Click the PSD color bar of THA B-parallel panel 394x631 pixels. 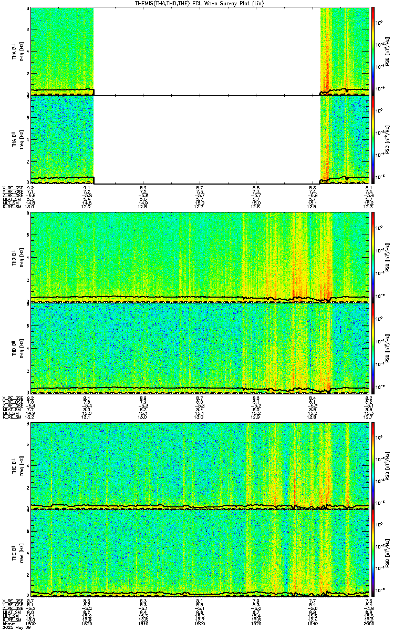373,139
